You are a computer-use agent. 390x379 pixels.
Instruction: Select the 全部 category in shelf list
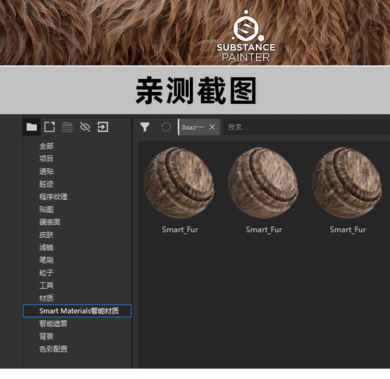click(x=46, y=146)
